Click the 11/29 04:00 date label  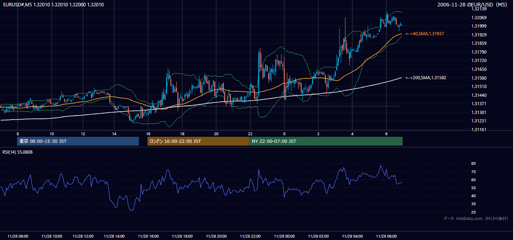pyautogui.click(x=352, y=236)
